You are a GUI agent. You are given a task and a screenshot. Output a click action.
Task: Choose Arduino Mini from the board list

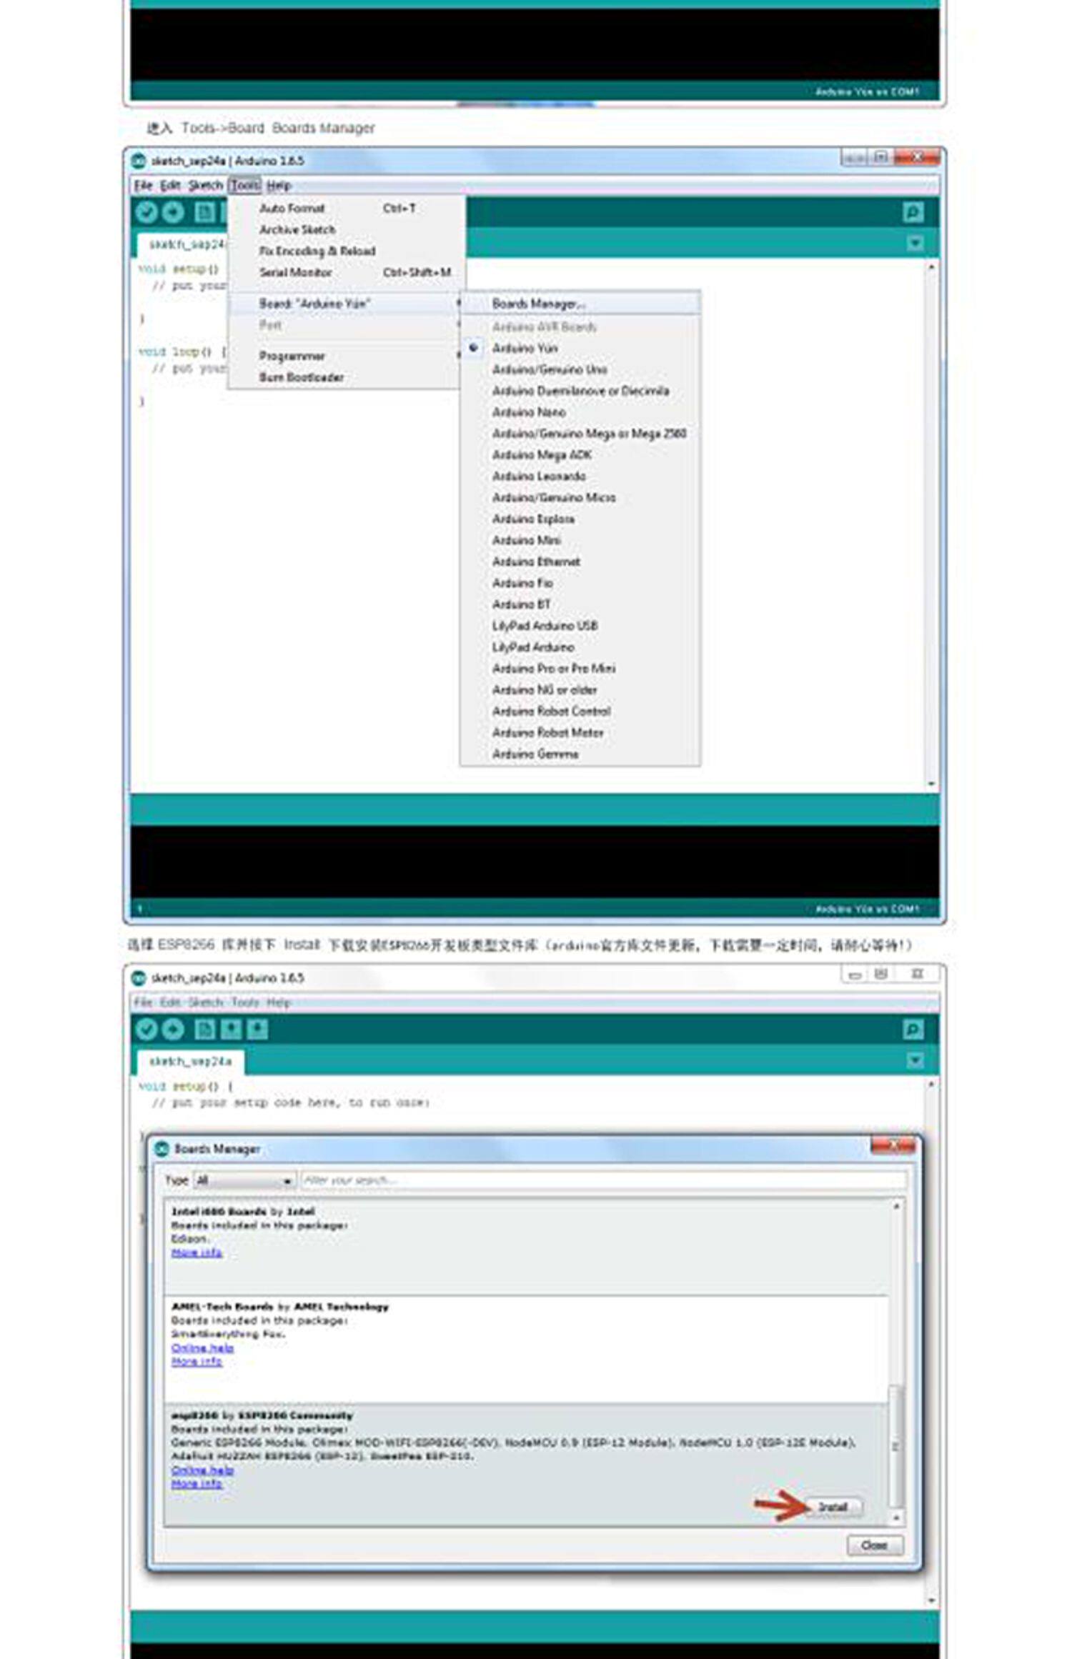point(527,541)
